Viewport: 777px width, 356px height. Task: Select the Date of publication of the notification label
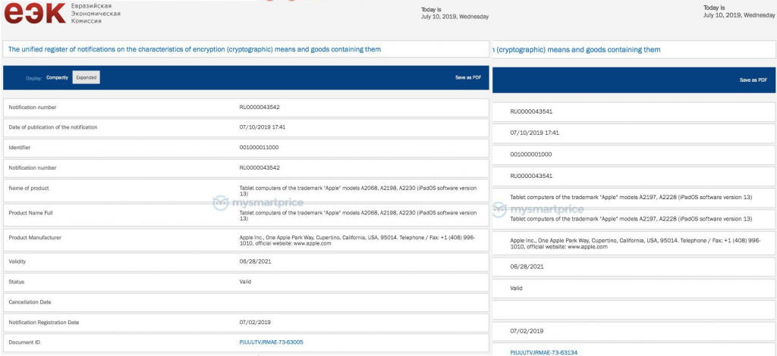[x=53, y=127]
